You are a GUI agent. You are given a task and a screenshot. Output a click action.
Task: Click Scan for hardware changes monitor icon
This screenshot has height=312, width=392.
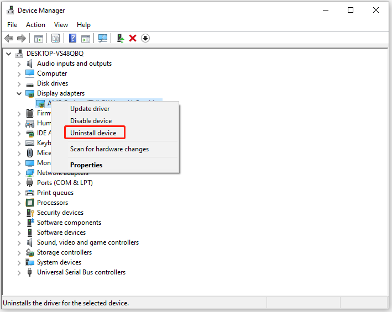pos(103,38)
